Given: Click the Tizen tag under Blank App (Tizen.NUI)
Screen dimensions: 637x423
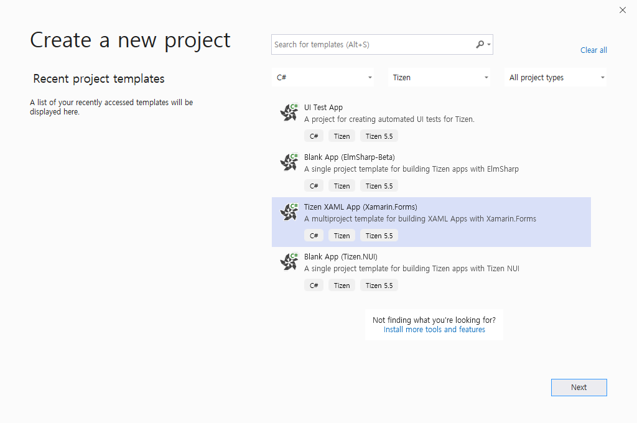Looking at the screenshot, I should 342,286.
